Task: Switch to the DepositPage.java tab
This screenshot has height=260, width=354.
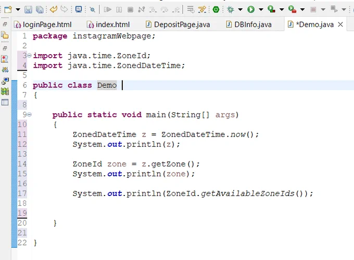Action: (178, 24)
